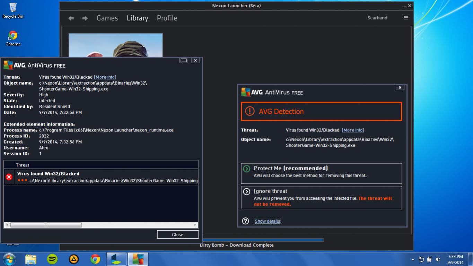Click the forward arrow in Nexon Launcher

pos(85,18)
